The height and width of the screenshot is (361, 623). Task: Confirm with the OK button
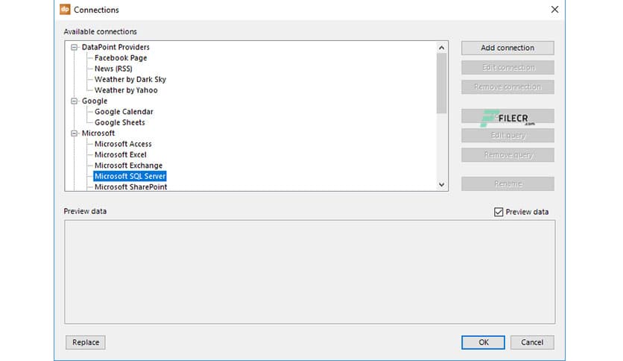pyautogui.click(x=483, y=342)
